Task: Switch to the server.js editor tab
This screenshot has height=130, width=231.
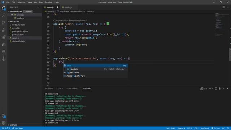Action: (51, 7)
